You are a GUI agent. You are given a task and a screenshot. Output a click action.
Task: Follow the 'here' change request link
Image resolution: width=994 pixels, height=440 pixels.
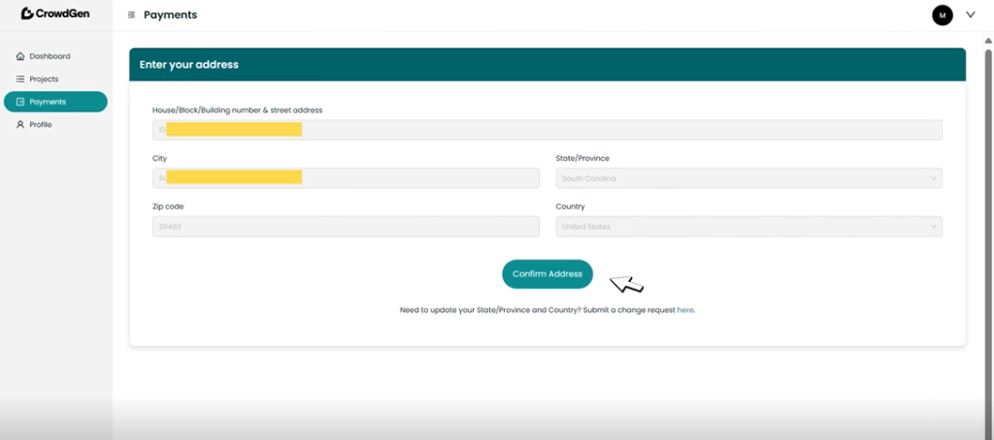[x=685, y=310]
